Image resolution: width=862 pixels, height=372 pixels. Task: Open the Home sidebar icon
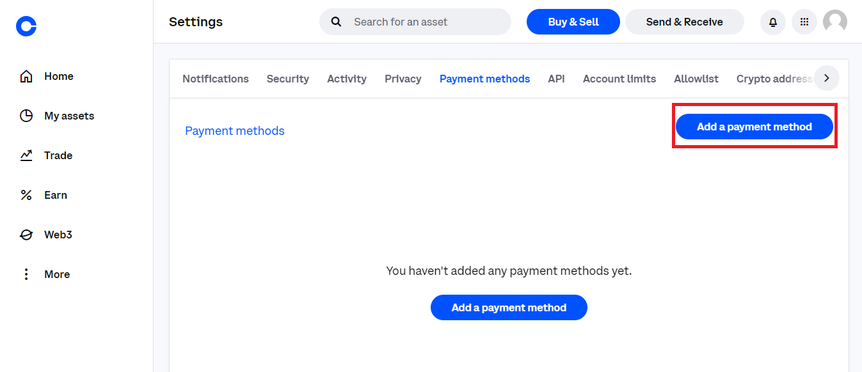(26, 77)
